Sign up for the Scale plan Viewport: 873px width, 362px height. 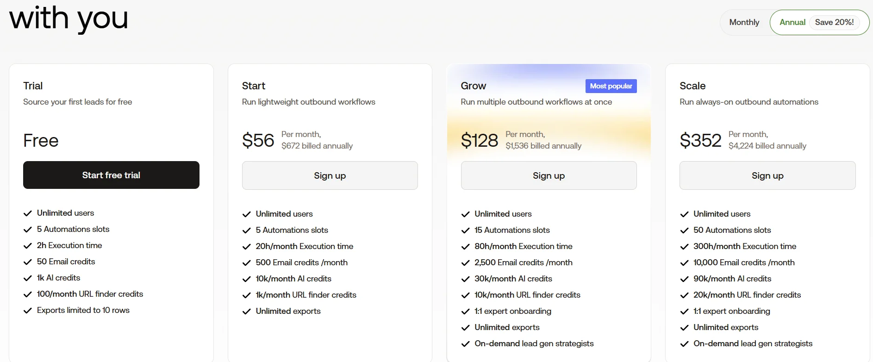coord(767,175)
